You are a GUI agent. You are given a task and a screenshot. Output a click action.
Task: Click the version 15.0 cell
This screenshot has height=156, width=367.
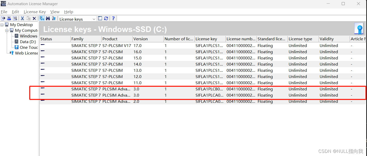point(137,58)
